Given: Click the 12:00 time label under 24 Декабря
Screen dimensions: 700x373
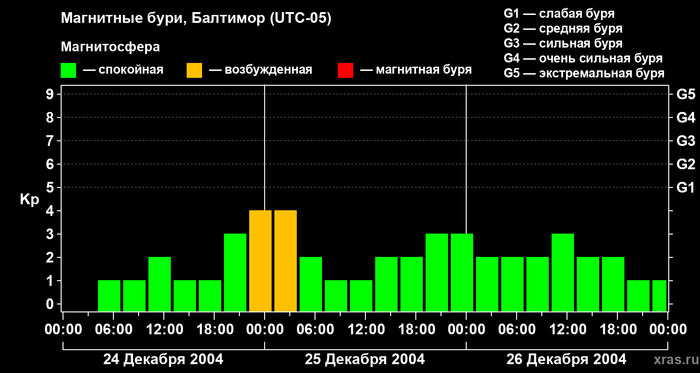Looking at the screenshot, I should [164, 329].
